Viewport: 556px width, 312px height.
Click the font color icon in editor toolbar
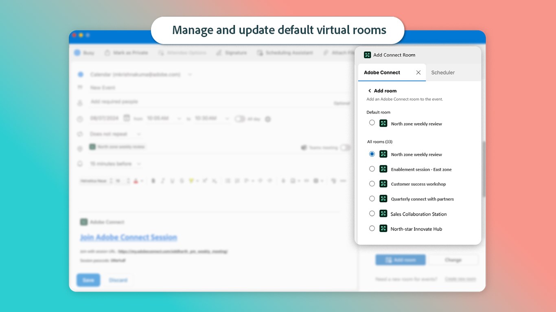tap(136, 181)
